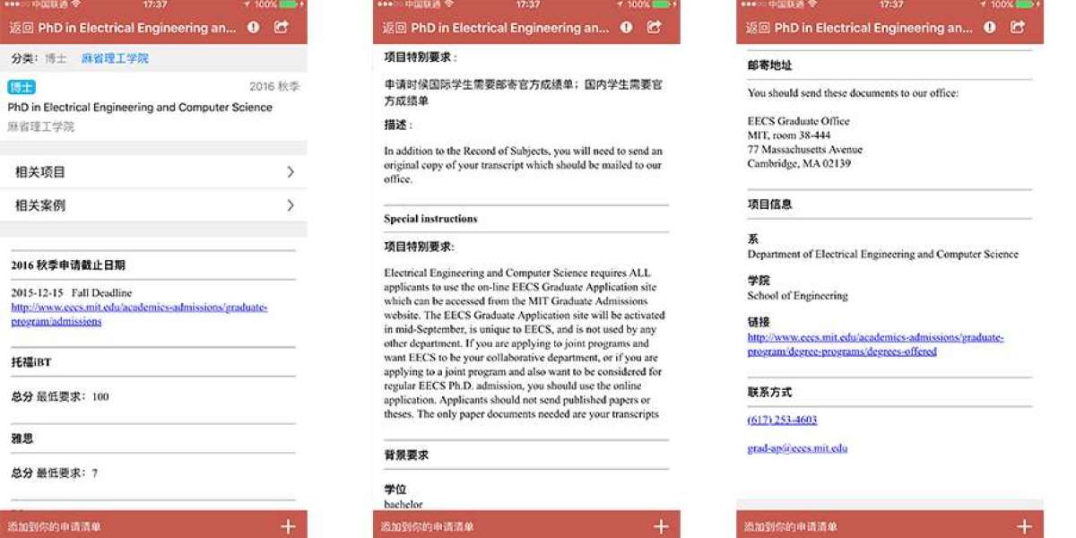Expand 相关项目 row chevron

(x=291, y=171)
